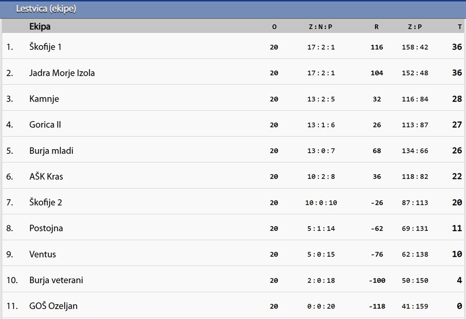Select the 158:42 score for Škofije 1
The height and width of the screenshot is (319, 466).
(x=415, y=47)
